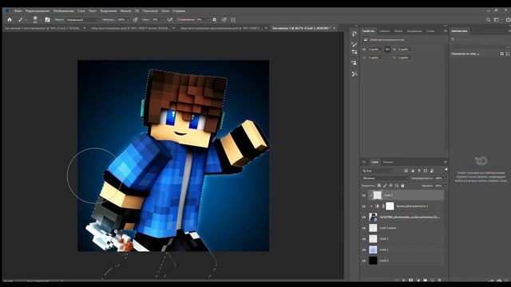This screenshot has width=511, height=287.
Task: Toggle pressure for opacity icon
Action: [135, 20]
